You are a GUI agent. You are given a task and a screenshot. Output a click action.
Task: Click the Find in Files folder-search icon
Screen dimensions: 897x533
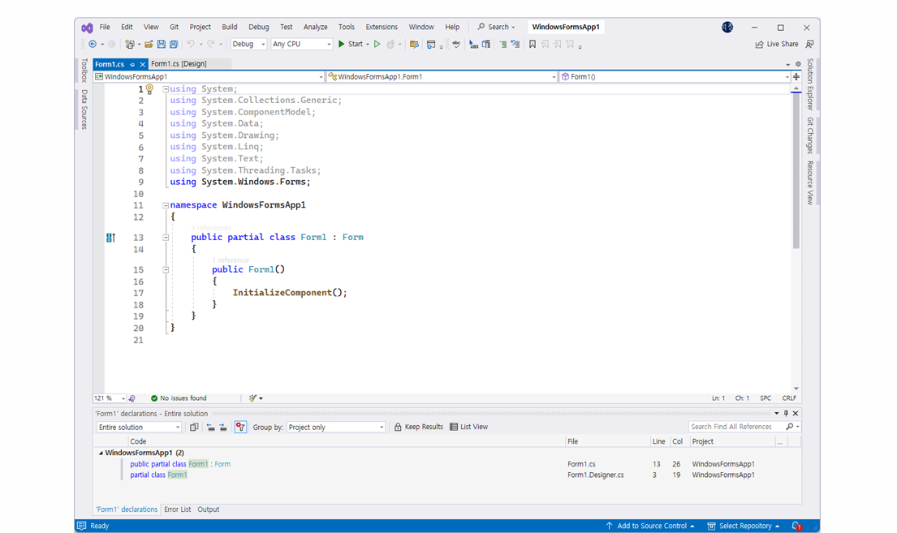point(414,44)
